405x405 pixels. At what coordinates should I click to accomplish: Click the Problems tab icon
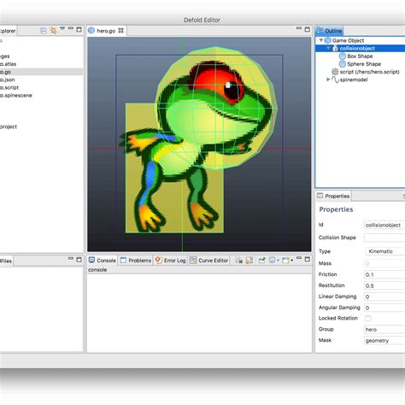(x=123, y=260)
